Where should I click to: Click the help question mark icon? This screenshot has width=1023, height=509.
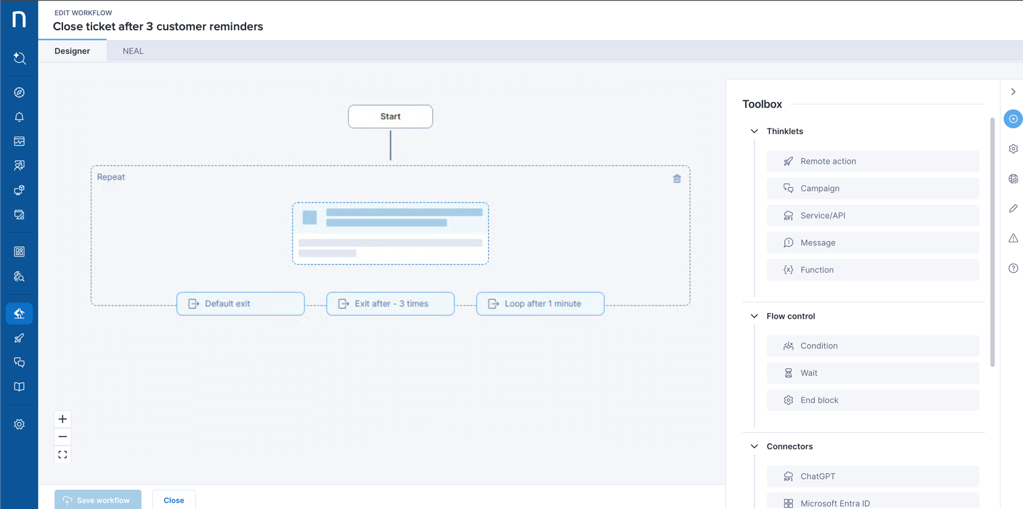tap(1013, 268)
